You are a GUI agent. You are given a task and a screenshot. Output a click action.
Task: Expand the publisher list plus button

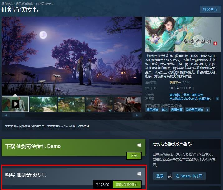(217, 99)
